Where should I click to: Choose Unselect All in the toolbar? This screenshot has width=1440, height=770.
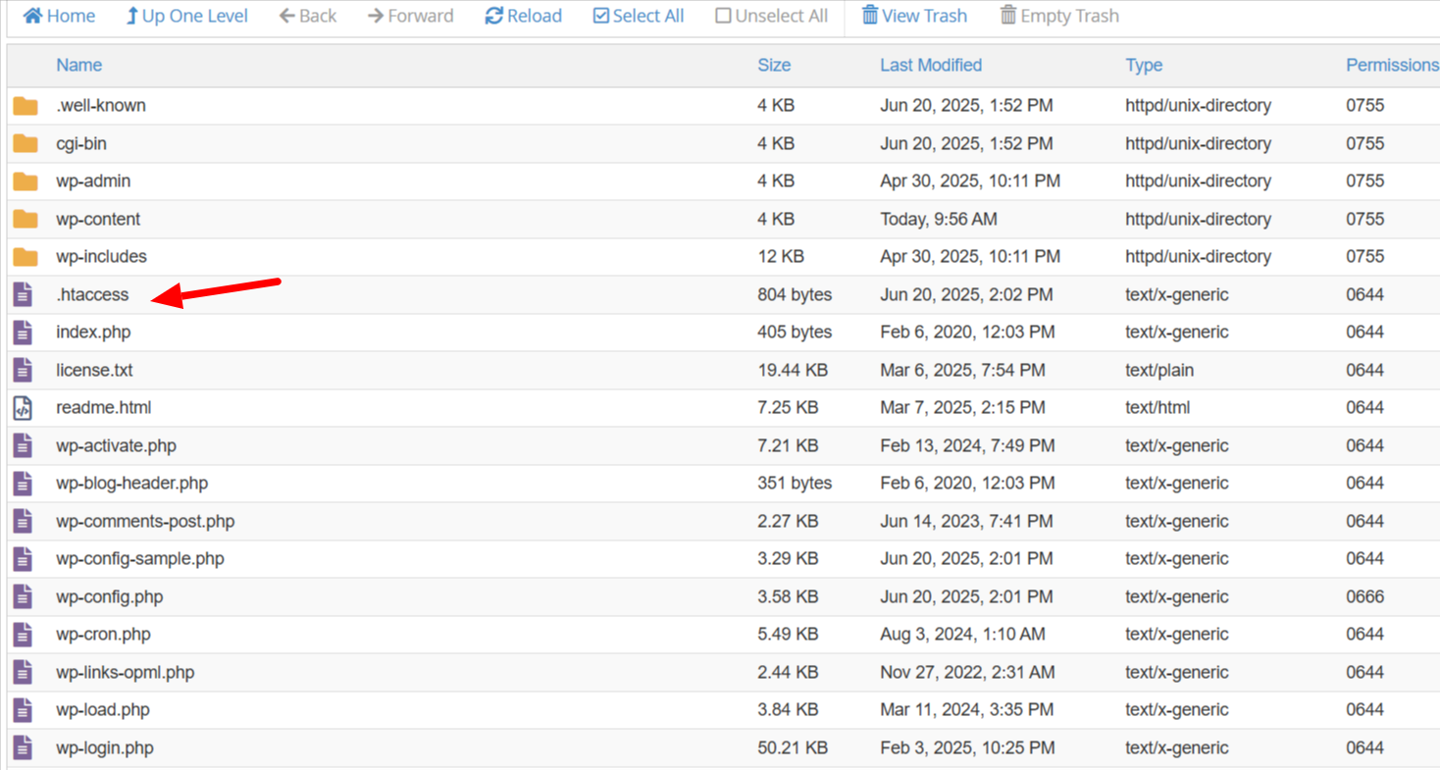[772, 16]
